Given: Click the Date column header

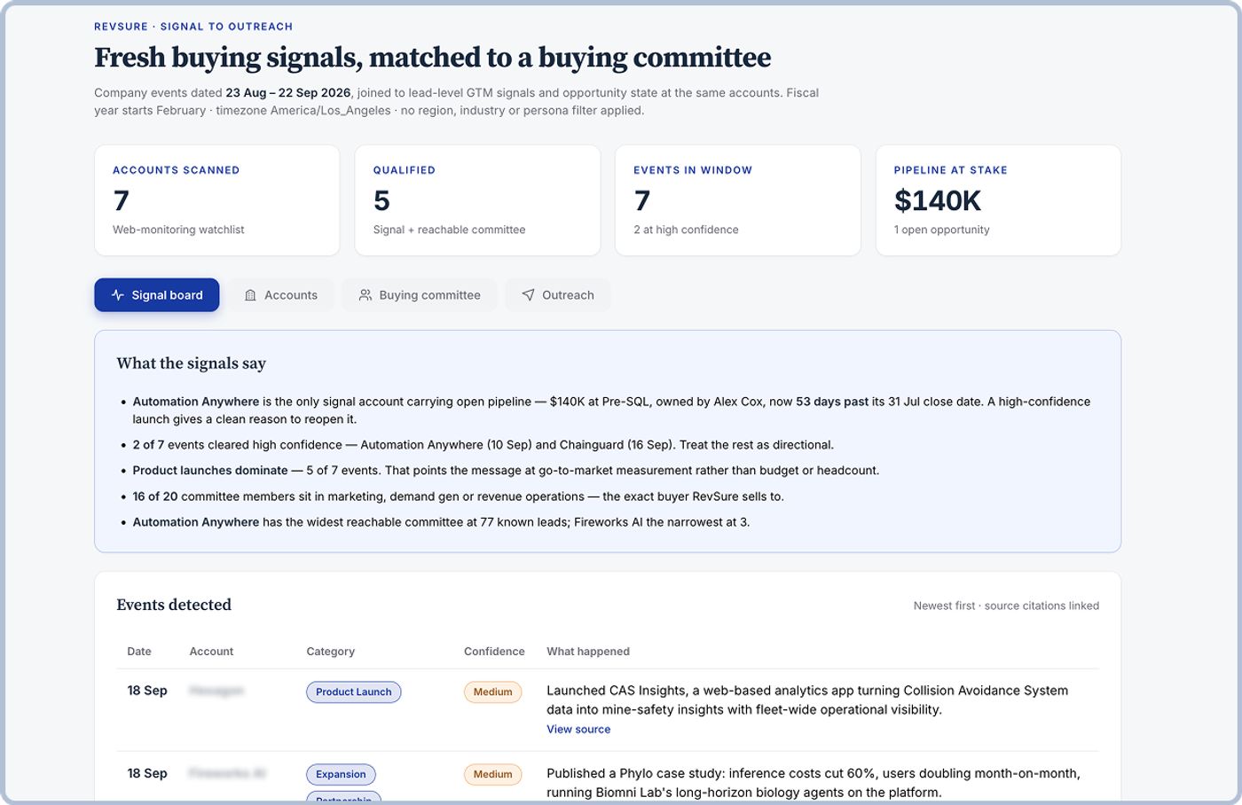Looking at the screenshot, I should click(139, 652).
